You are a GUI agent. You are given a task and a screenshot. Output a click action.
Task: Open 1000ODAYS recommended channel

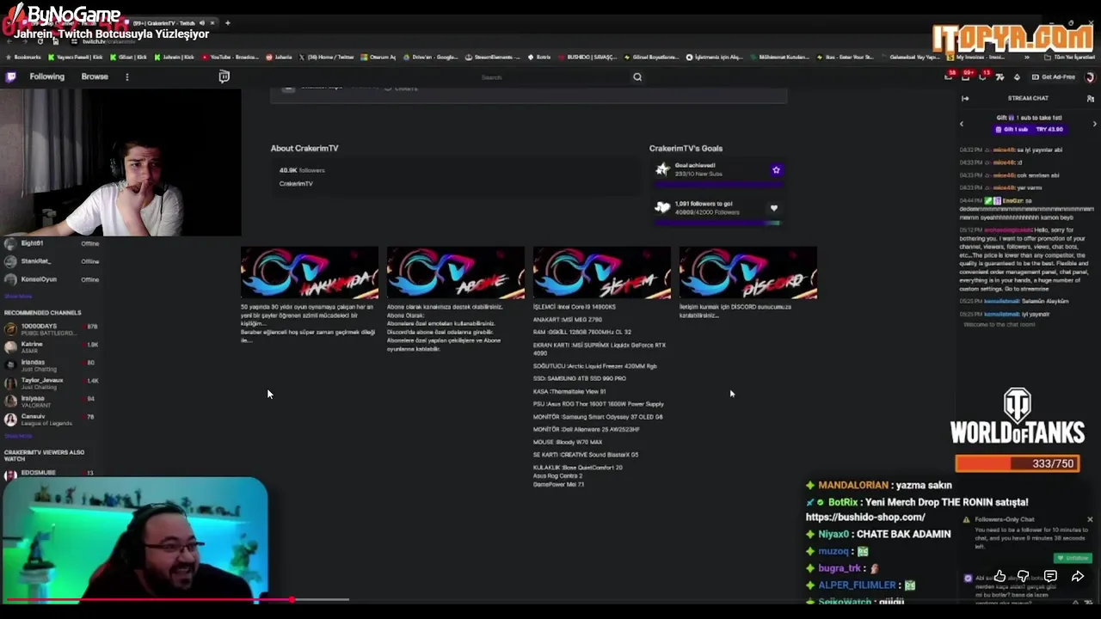[52, 328]
